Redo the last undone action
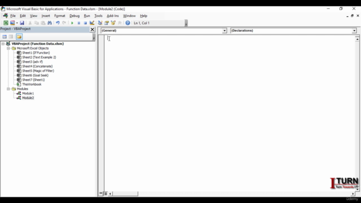Image resolution: width=361 pixels, height=203 pixels. [x=64, y=23]
